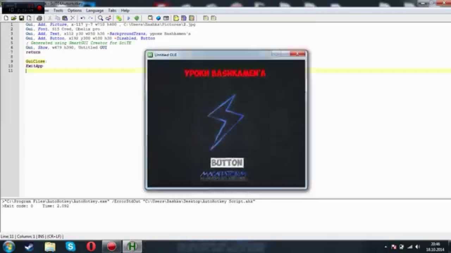The image size is (451, 253).
Task: Click the return statement on line 7
Action: pyautogui.click(x=33, y=52)
